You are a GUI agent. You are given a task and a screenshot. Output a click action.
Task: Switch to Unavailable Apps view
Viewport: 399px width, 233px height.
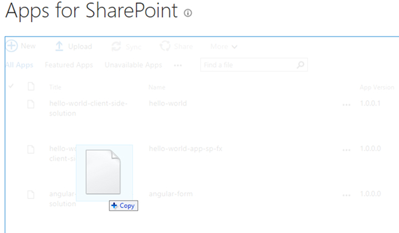click(x=133, y=65)
